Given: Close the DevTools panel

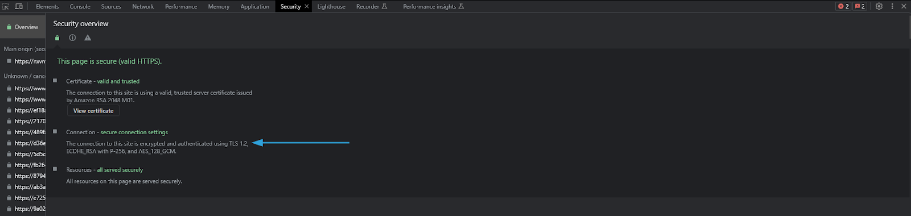Looking at the screenshot, I should pos(904,6).
